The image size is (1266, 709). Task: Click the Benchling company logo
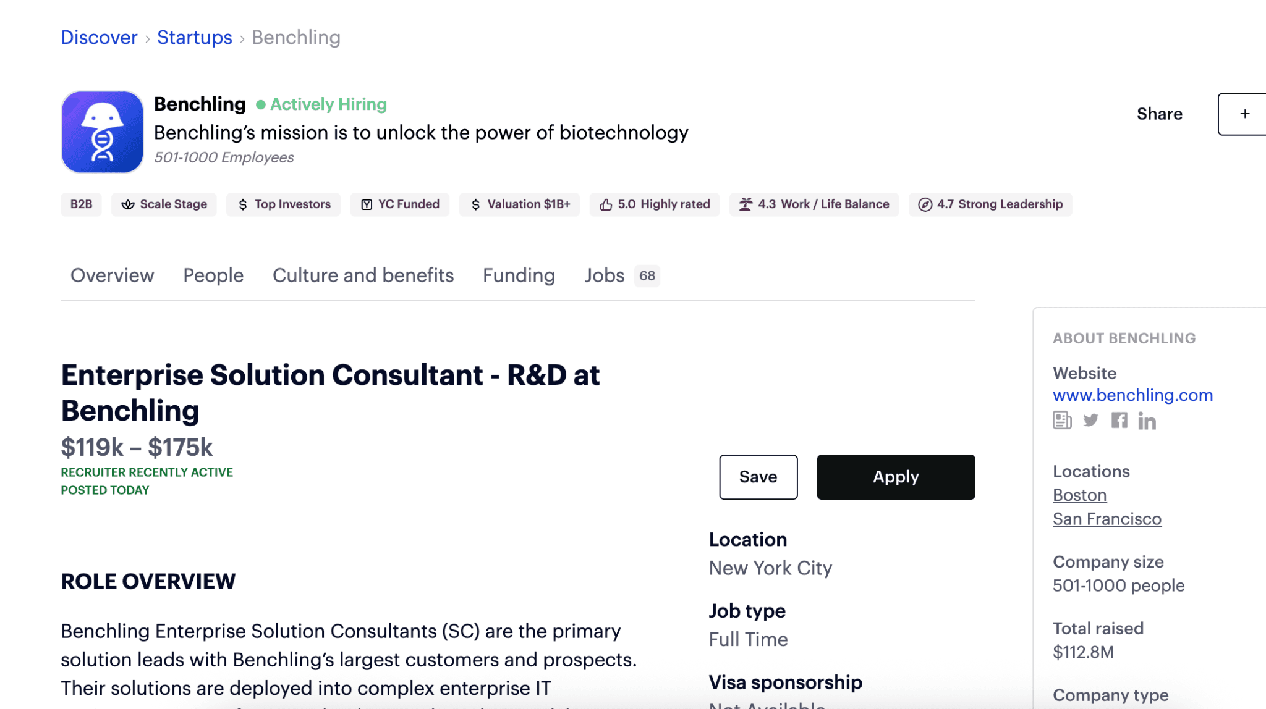tap(102, 132)
